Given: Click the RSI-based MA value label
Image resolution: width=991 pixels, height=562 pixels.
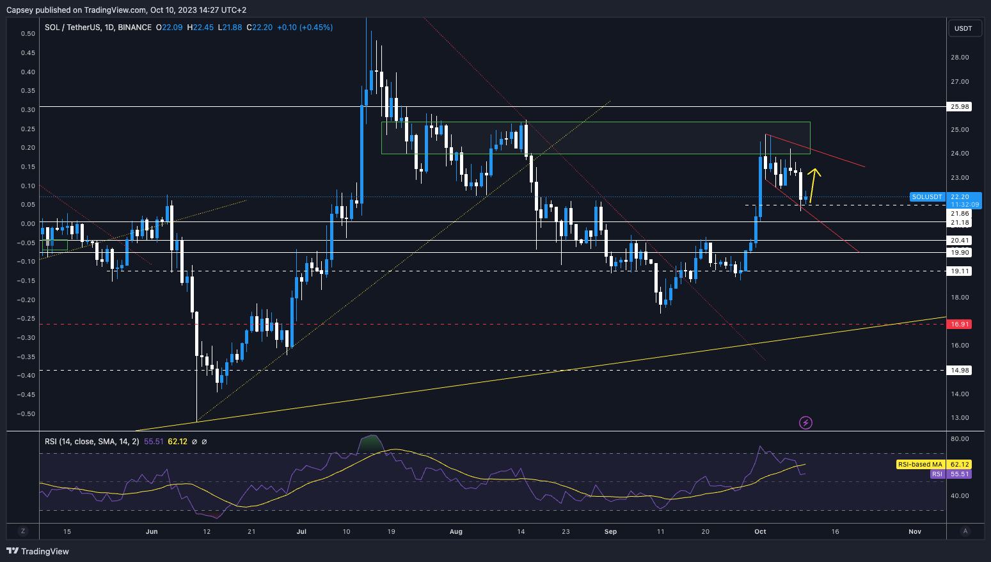Looking at the screenshot, I should point(960,464).
